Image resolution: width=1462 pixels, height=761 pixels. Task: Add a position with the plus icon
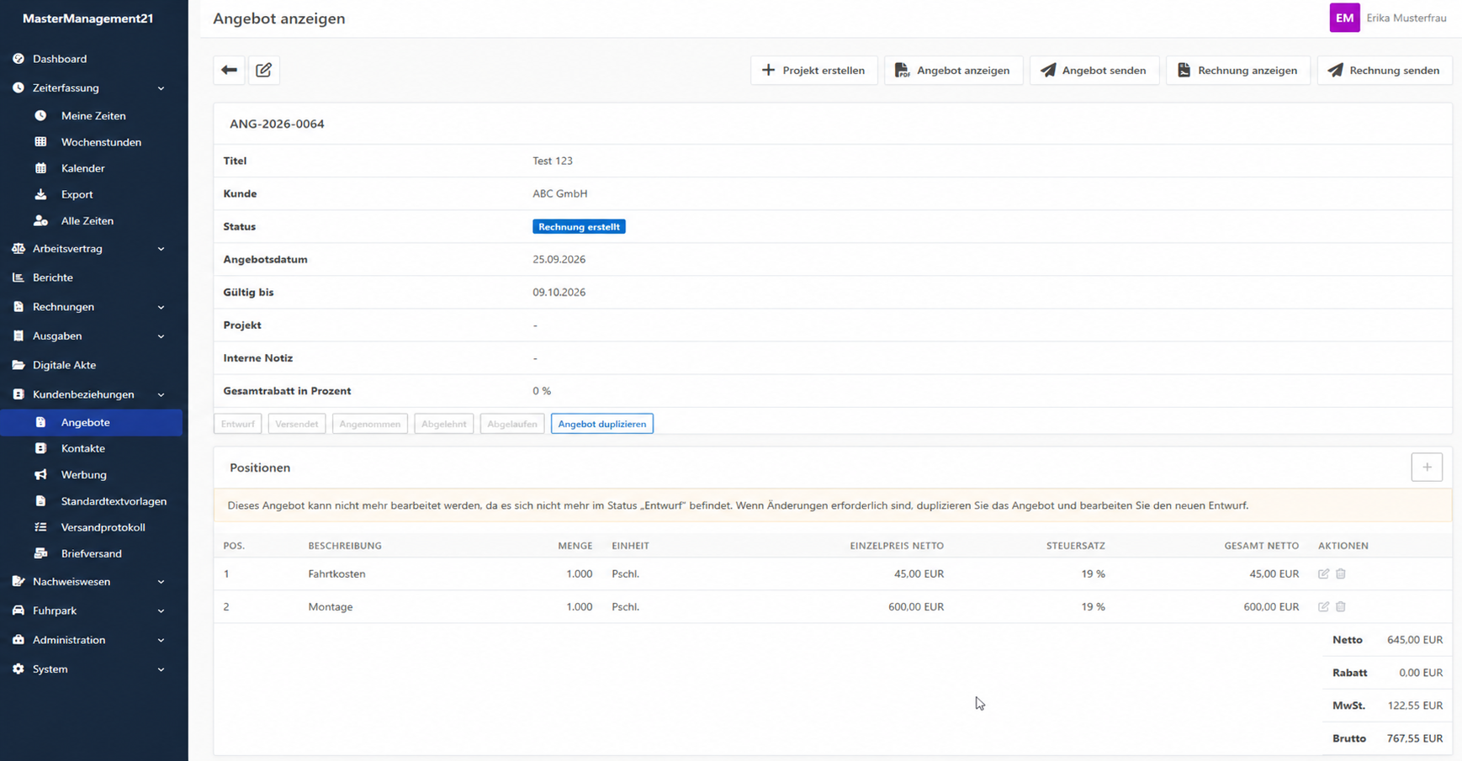[x=1427, y=468]
